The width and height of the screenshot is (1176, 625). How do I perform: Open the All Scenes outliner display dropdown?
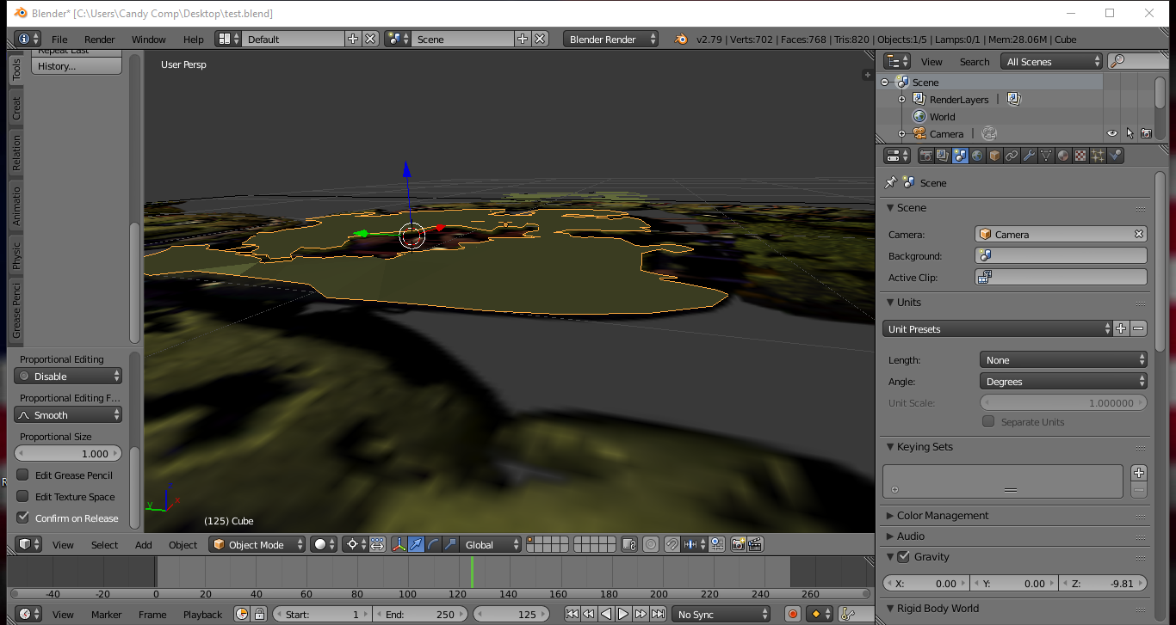tap(1051, 61)
